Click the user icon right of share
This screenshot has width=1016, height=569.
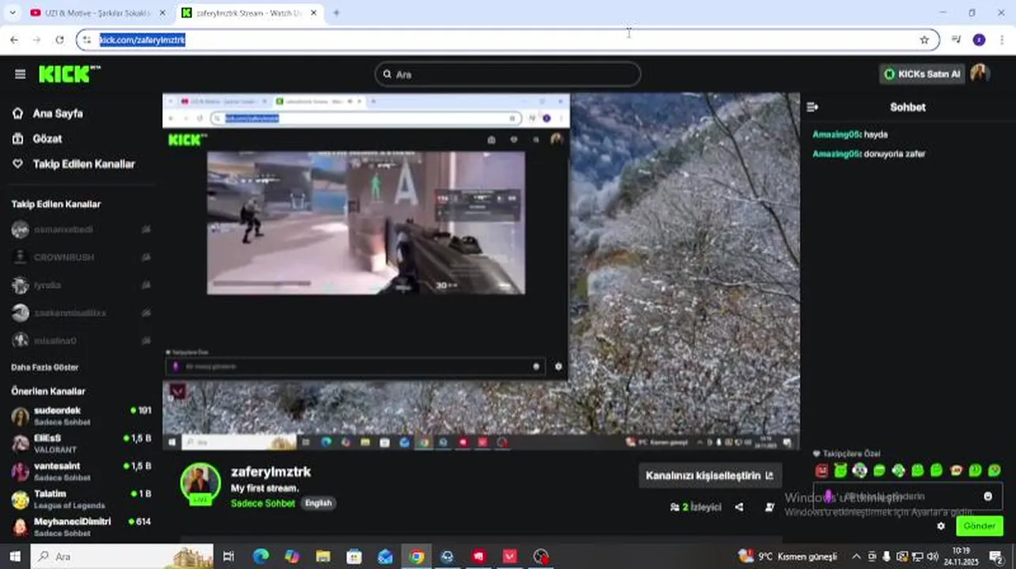(769, 507)
